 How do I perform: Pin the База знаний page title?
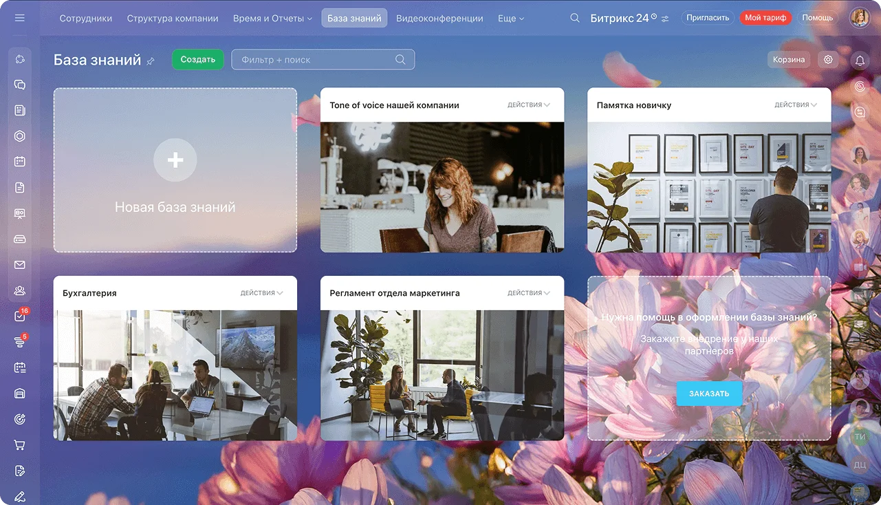(151, 61)
